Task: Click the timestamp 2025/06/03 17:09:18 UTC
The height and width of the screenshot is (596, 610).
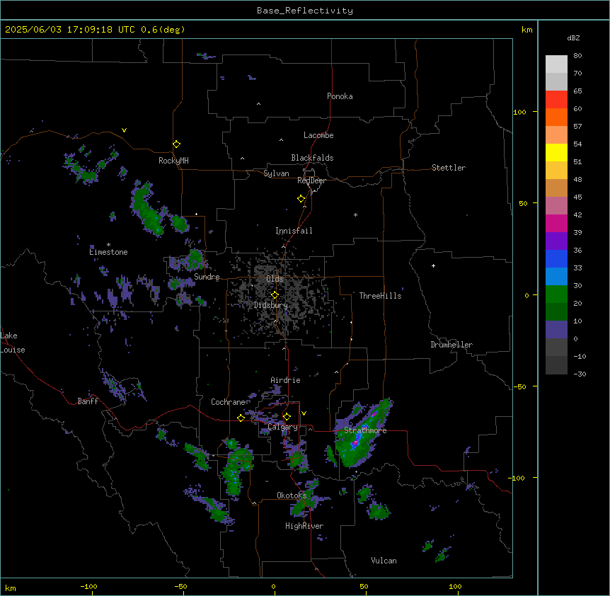Action: point(70,30)
